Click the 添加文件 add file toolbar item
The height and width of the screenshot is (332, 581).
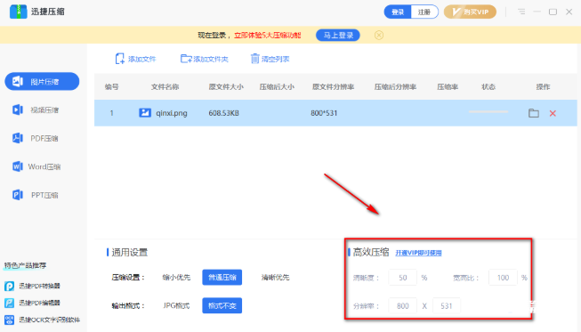[135, 59]
